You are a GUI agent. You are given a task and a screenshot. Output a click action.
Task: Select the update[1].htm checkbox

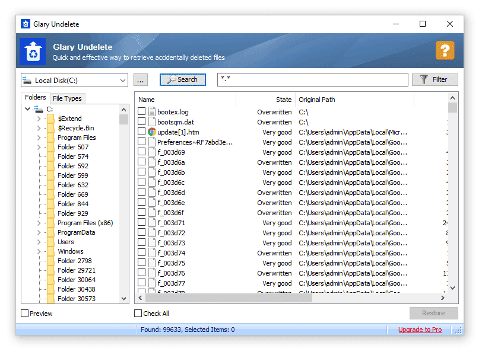pos(141,132)
